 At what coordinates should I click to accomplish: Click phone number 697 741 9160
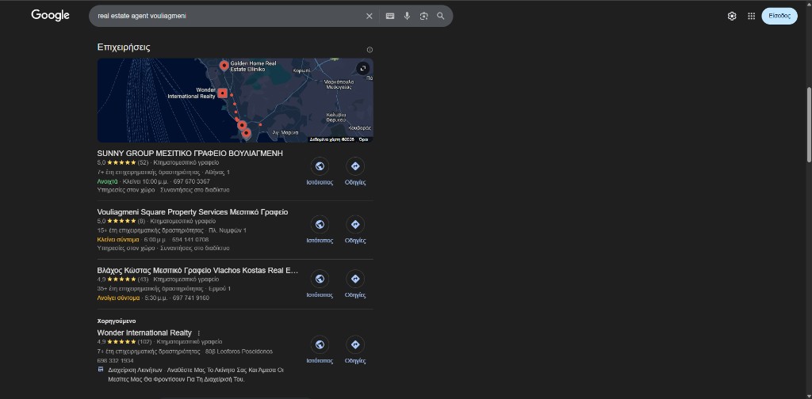click(x=191, y=298)
